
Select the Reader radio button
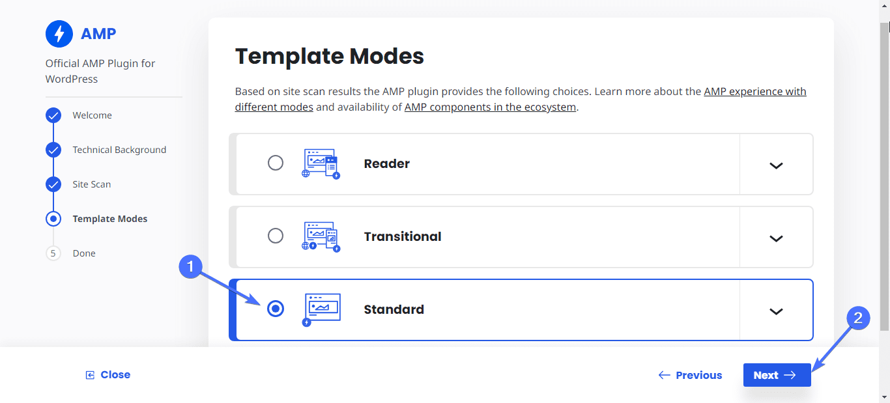(x=276, y=163)
